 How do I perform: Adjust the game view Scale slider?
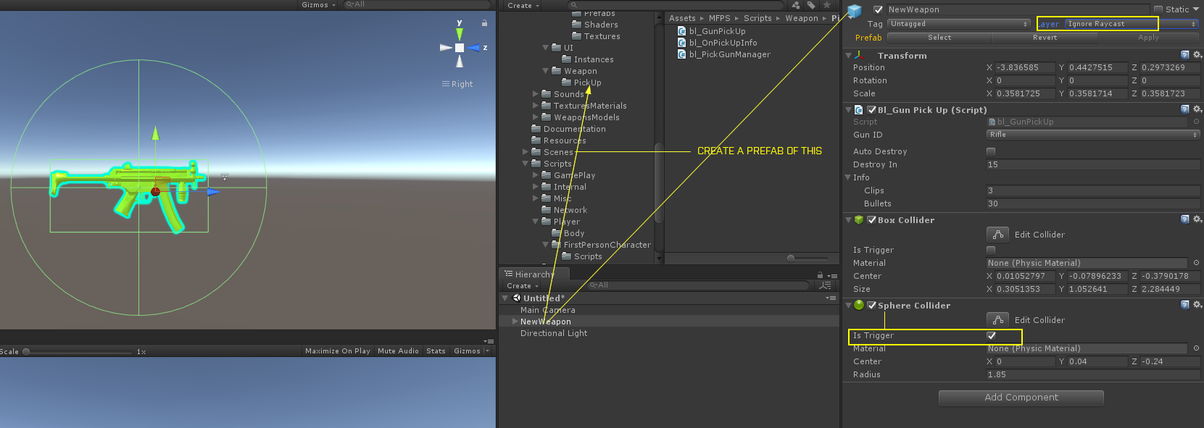pyautogui.click(x=27, y=352)
